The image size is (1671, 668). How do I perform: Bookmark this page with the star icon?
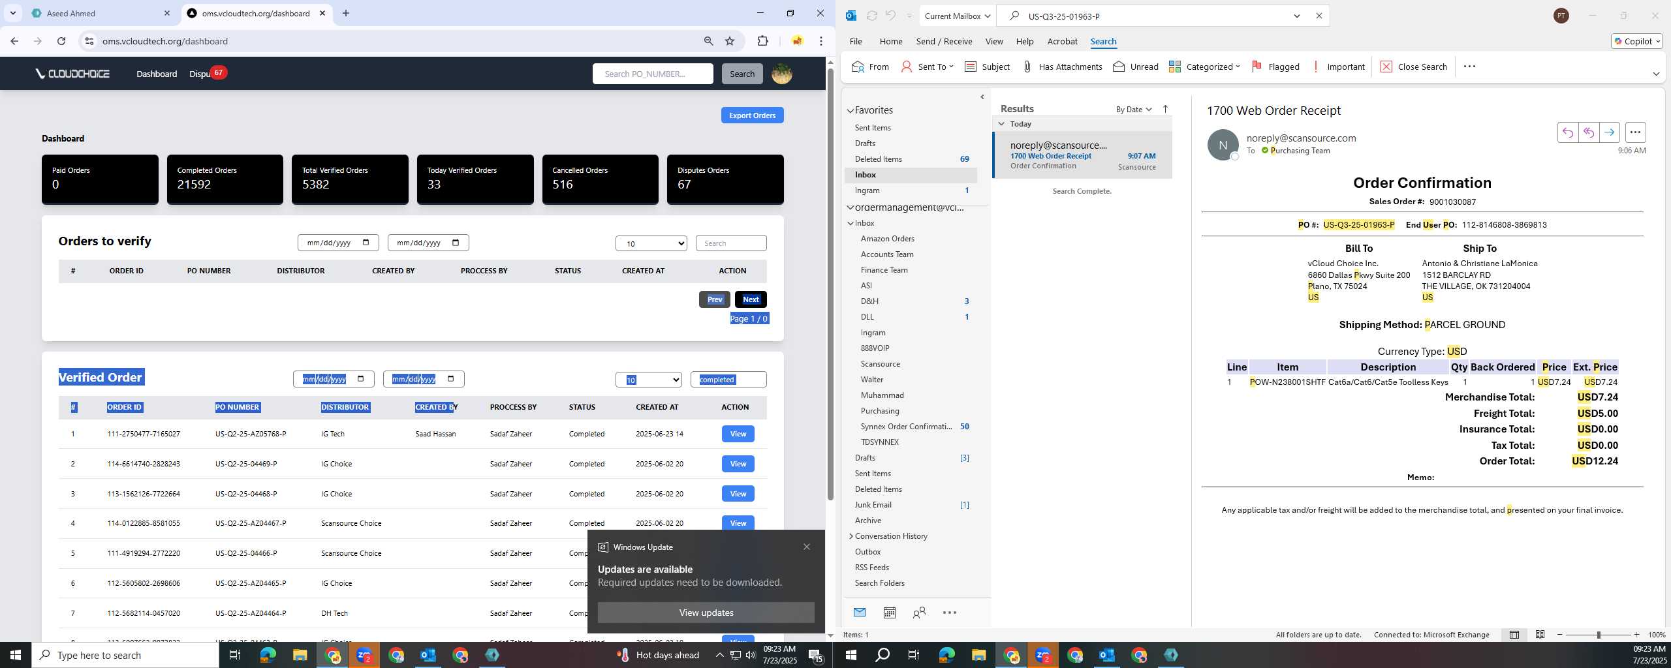click(x=730, y=41)
